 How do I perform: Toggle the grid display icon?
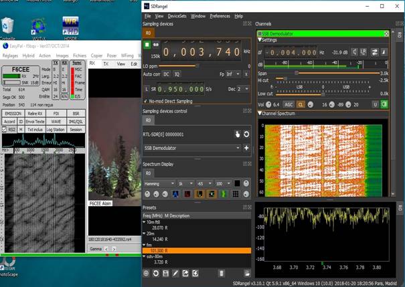[236, 194]
